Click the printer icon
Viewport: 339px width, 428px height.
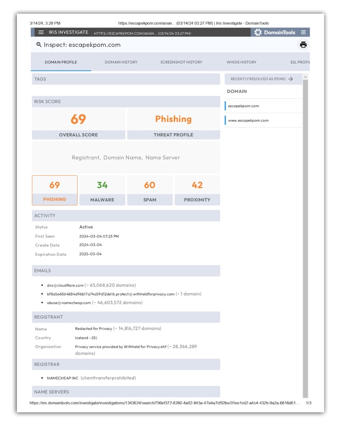(x=303, y=45)
